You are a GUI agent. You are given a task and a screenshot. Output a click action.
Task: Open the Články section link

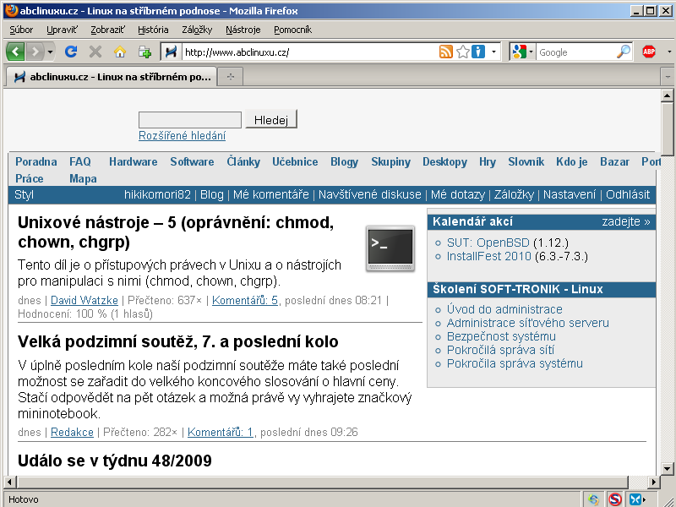pyautogui.click(x=243, y=161)
